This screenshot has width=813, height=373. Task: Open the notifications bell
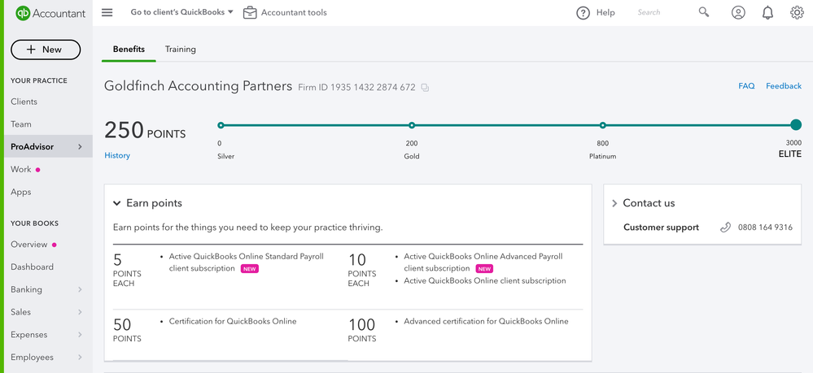pyautogui.click(x=767, y=13)
